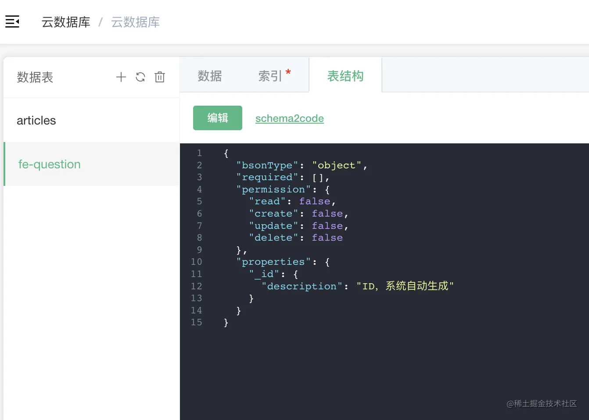Click "required" key on line 3
Screen dimensions: 589x420
(267, 177)
